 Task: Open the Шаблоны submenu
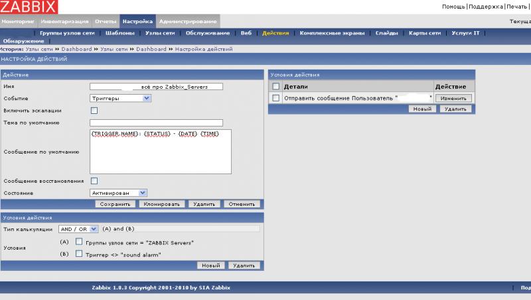pos(120,32)
